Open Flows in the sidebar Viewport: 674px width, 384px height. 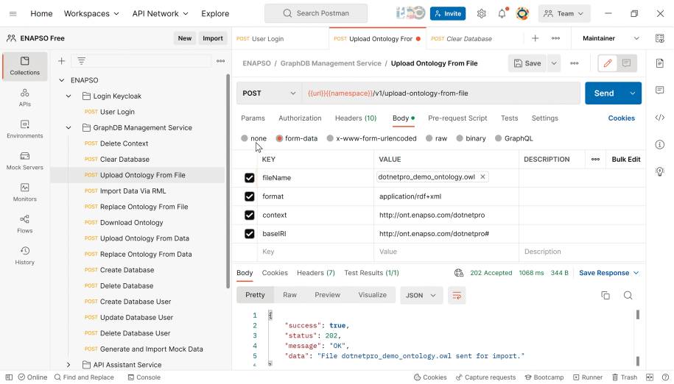(x=25, y=224)
